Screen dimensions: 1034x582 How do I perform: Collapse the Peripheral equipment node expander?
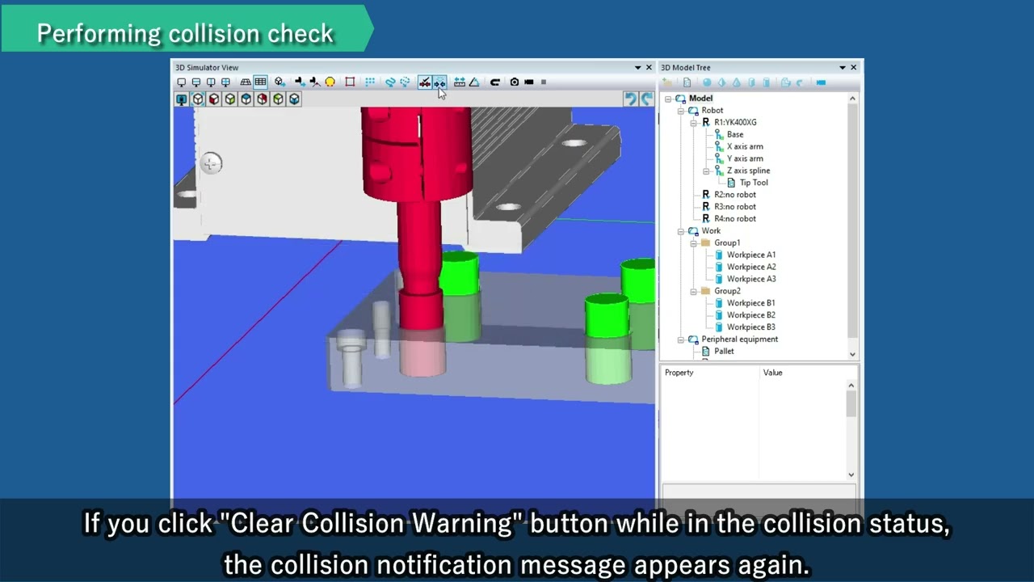click(681, 339)
